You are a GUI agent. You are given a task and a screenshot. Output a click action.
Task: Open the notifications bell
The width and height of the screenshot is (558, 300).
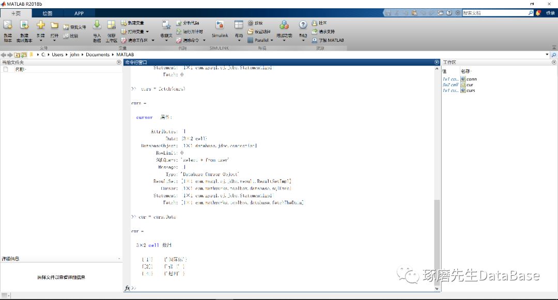pos(538,13)
